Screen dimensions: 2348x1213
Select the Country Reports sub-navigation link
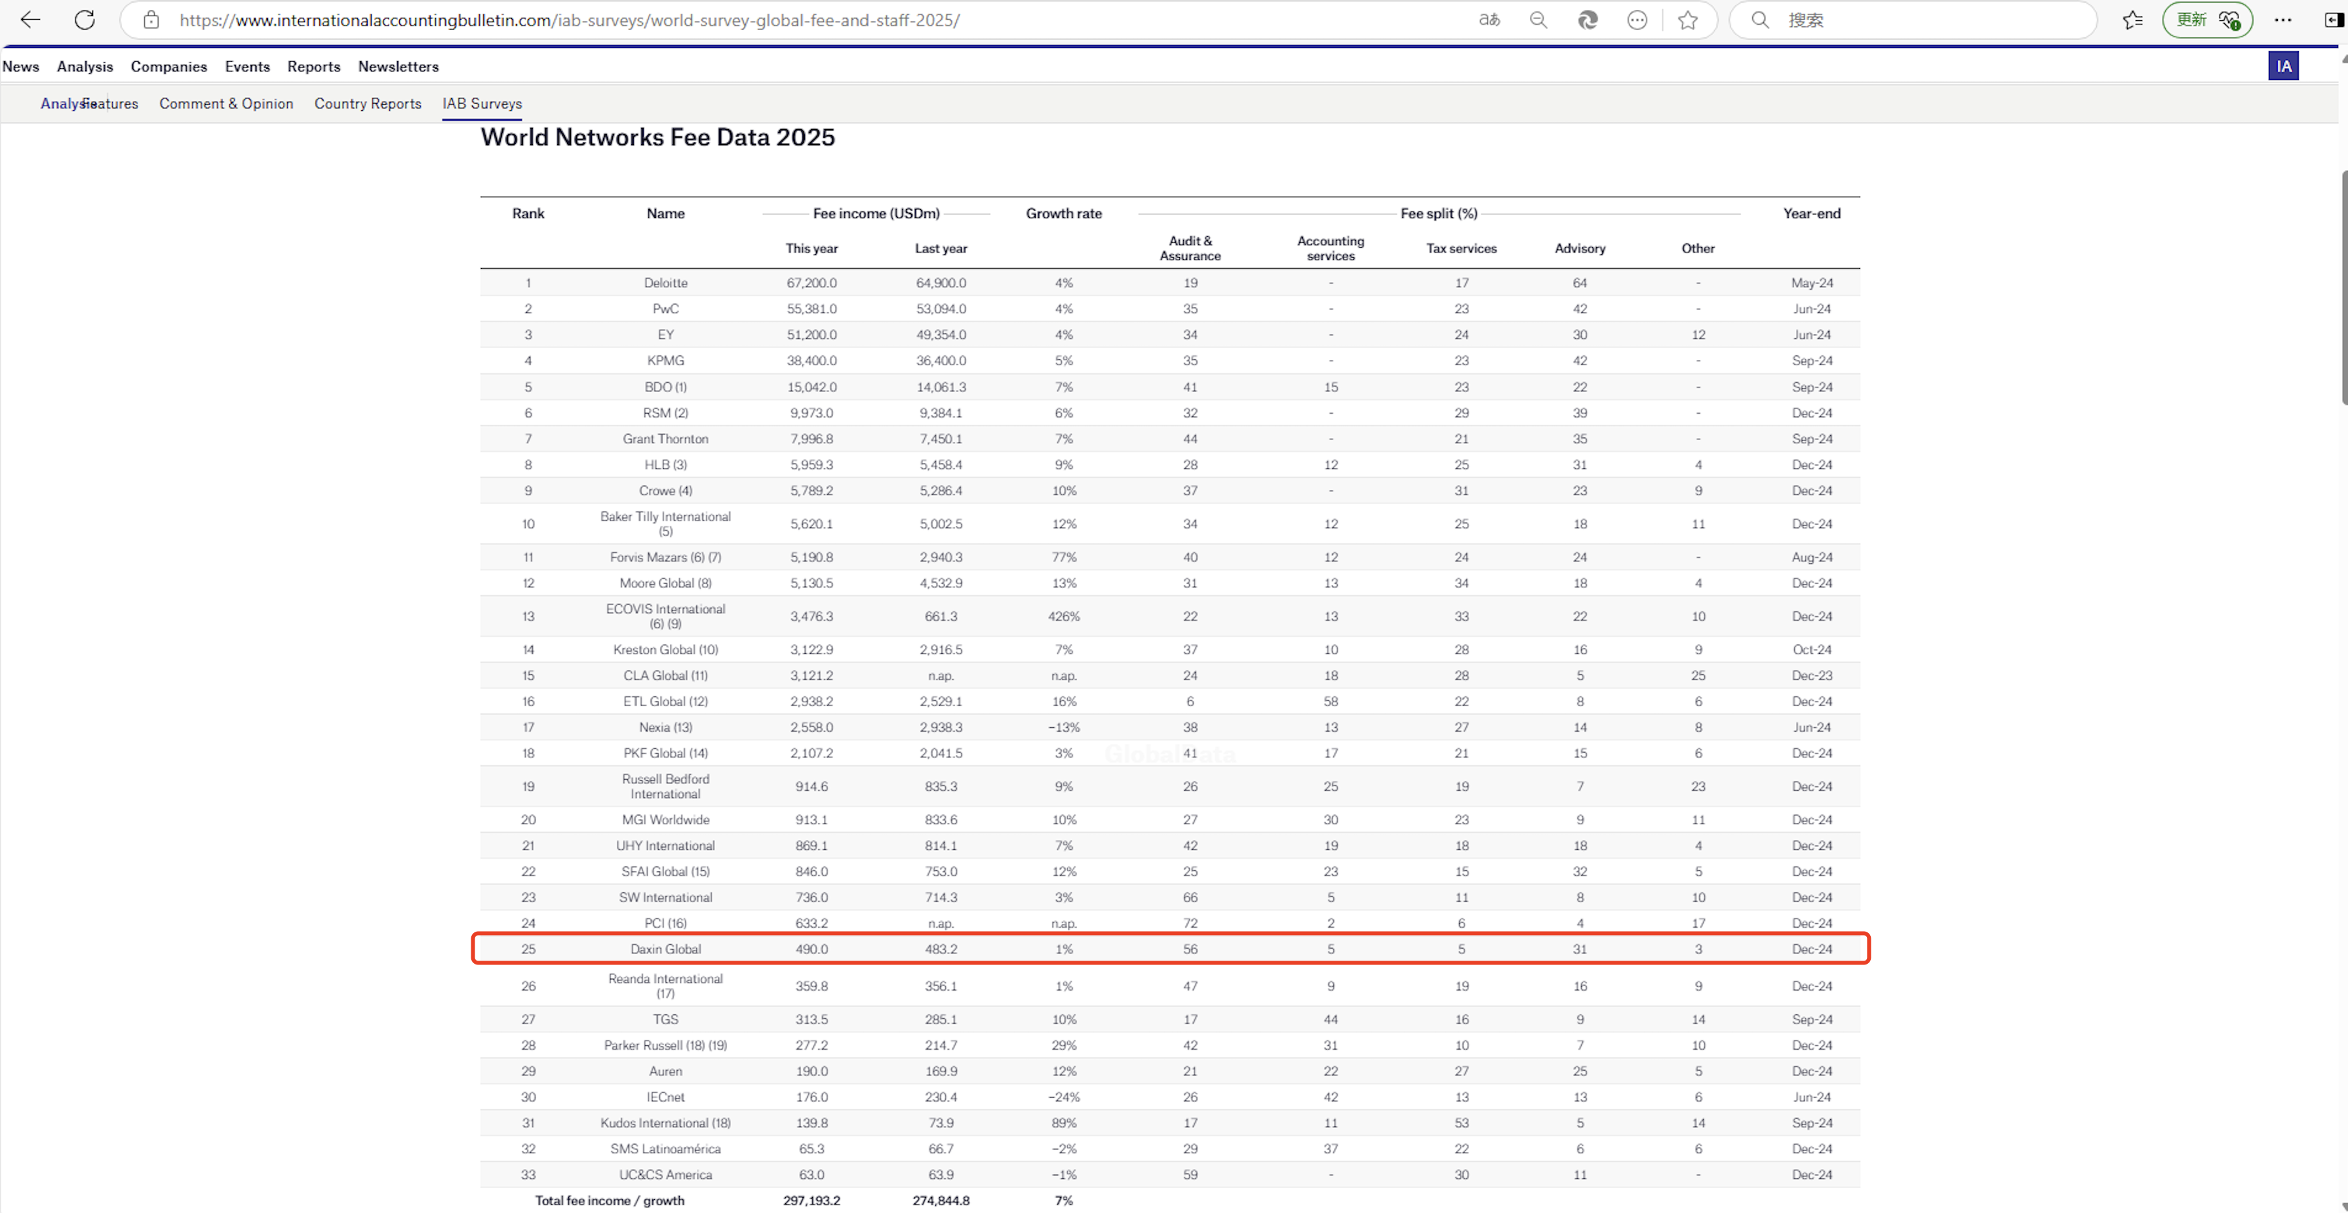tap(368, 104)
